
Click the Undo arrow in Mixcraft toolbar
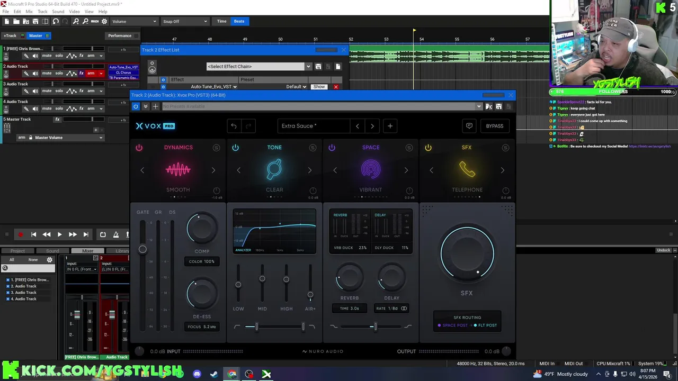click(x=56, y=21)
